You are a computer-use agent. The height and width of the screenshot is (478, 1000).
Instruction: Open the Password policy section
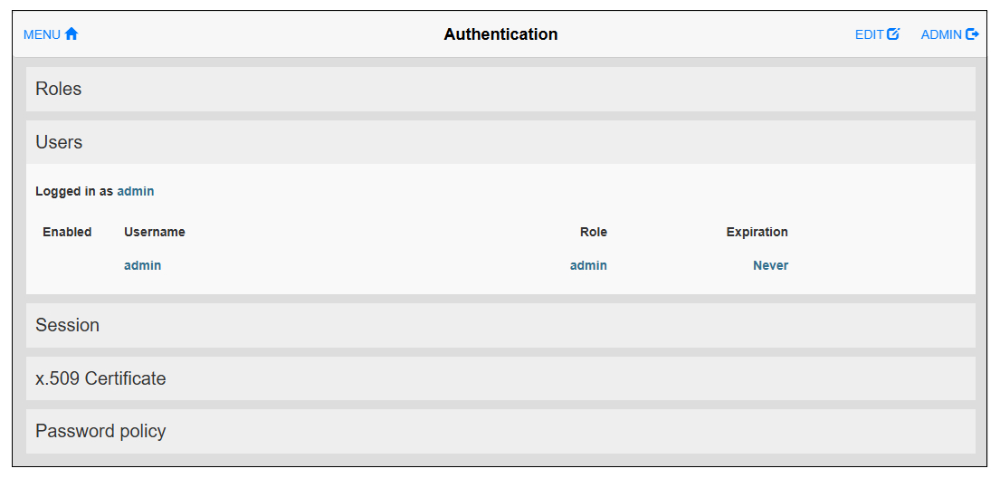100,431
